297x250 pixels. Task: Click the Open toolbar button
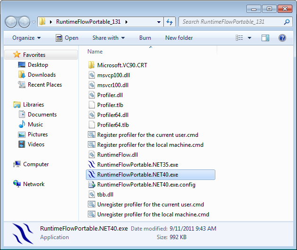(67, 38)
